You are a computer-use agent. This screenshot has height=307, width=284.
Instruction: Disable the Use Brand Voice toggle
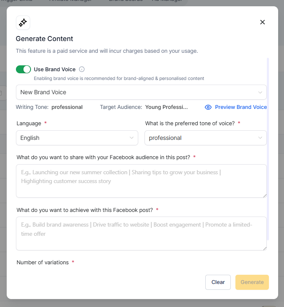(x=23, y=69)
